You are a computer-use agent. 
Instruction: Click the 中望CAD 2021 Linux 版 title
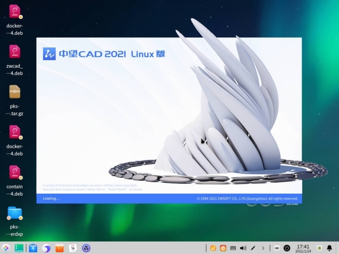click(112, 54)
